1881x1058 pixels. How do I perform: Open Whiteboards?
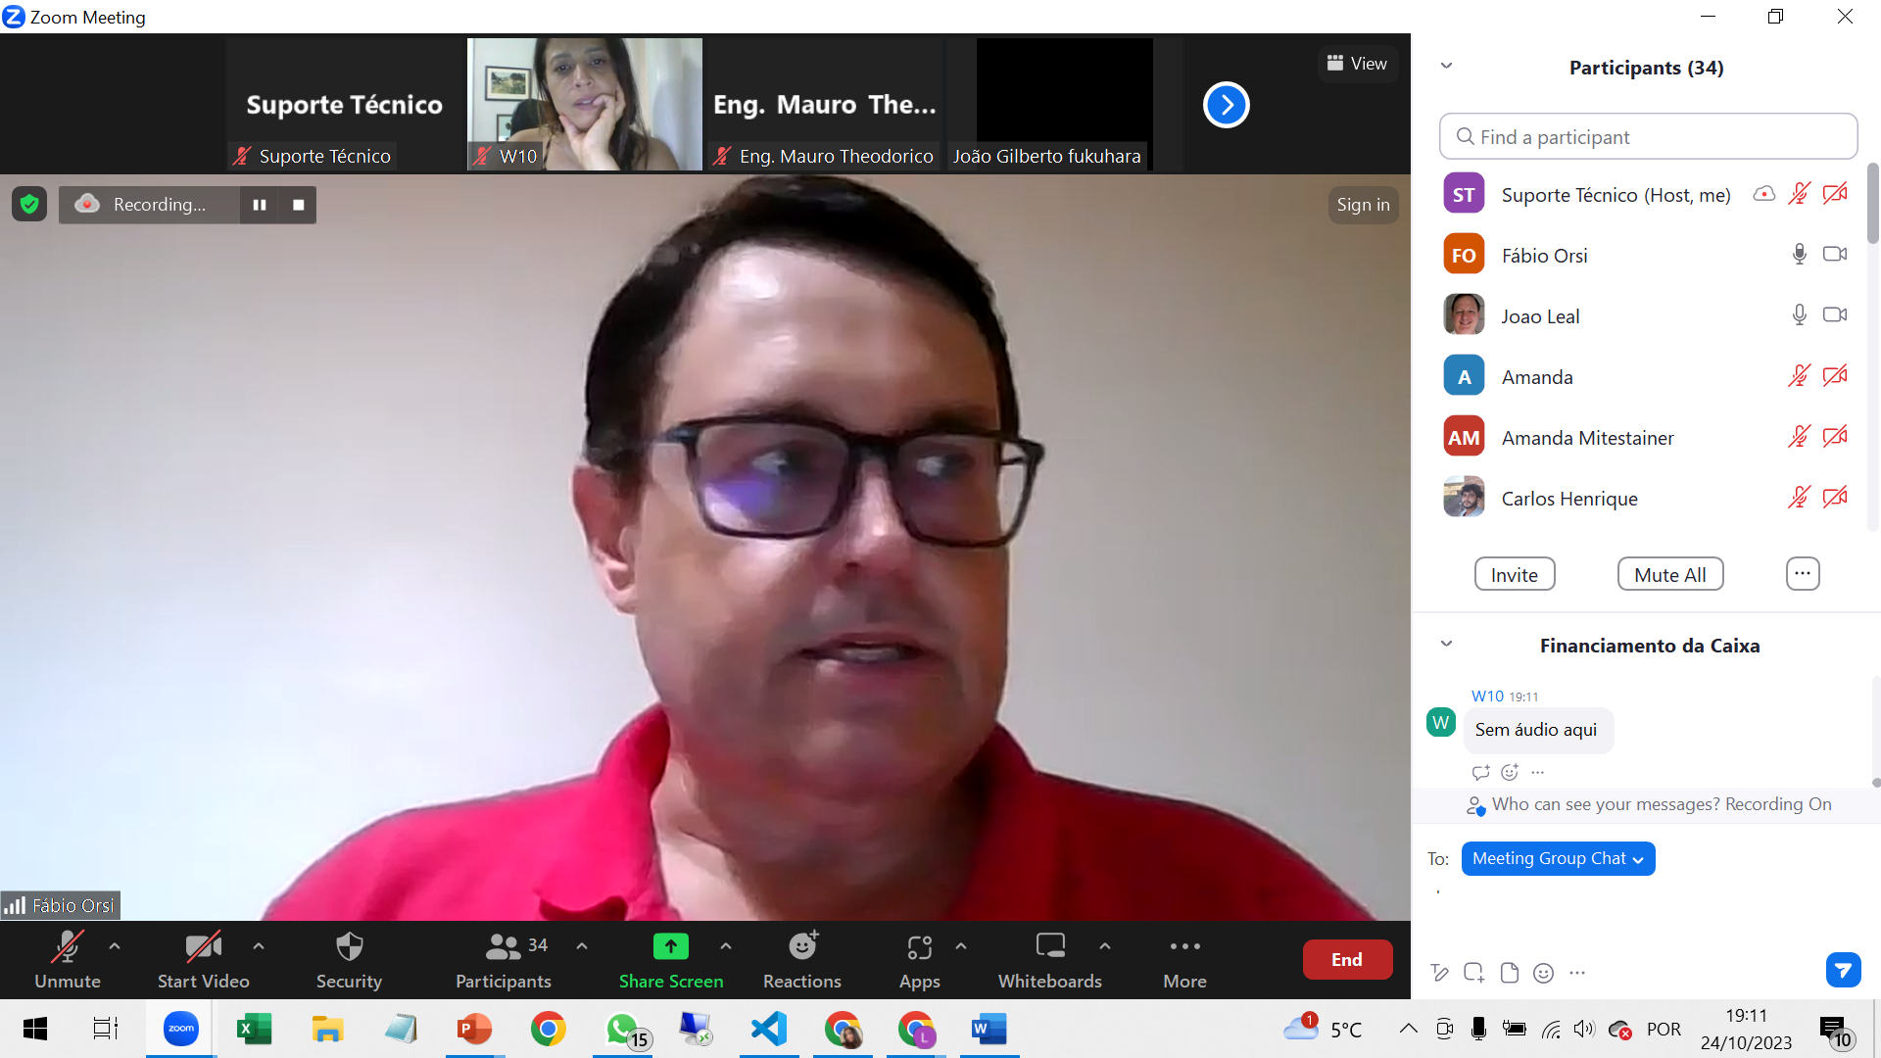point(1049,960)
